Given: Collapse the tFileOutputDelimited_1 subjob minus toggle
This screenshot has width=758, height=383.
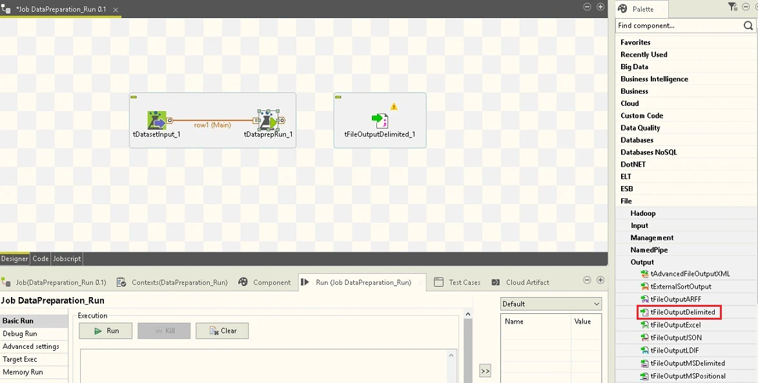Looking at the screenshot, I should tap(338, 97).
